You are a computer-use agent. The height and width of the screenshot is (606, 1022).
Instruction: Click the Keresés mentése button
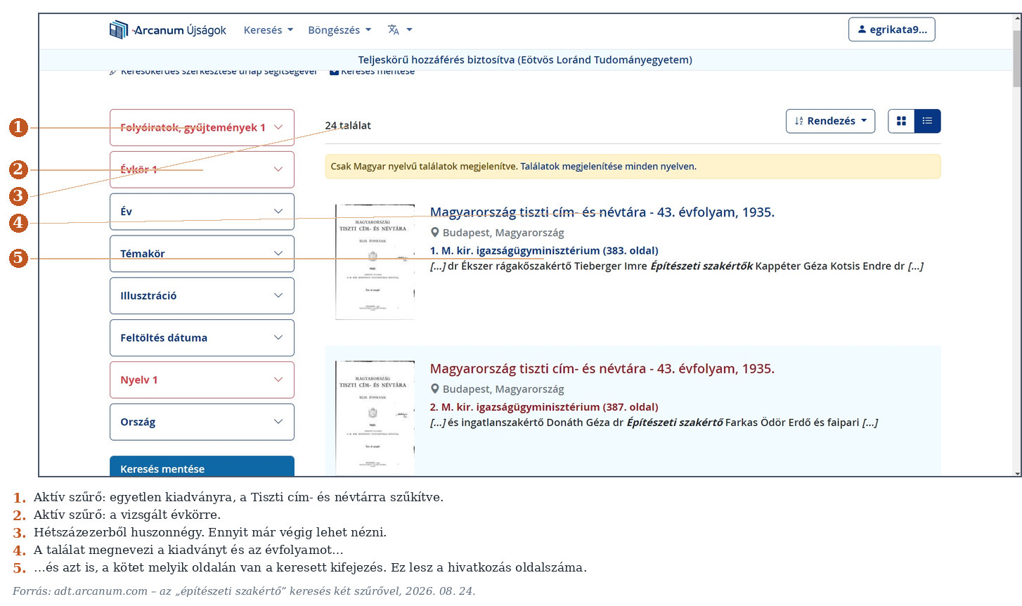coord(202,467)
